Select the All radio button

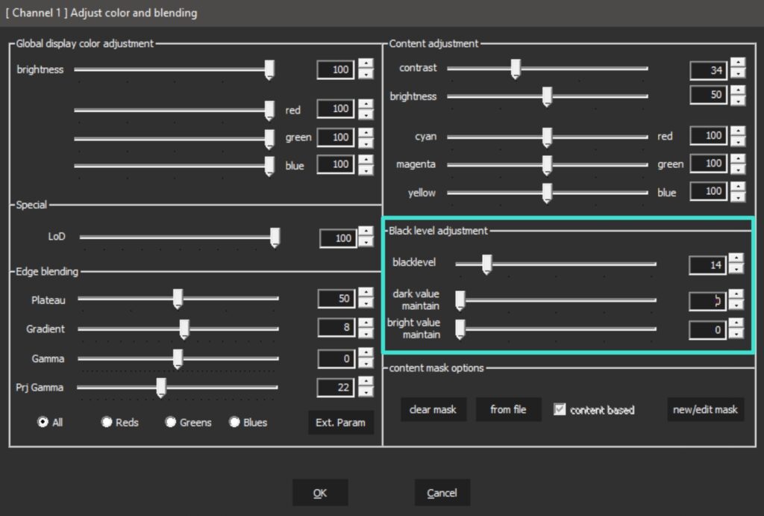[x=43, y=422]
